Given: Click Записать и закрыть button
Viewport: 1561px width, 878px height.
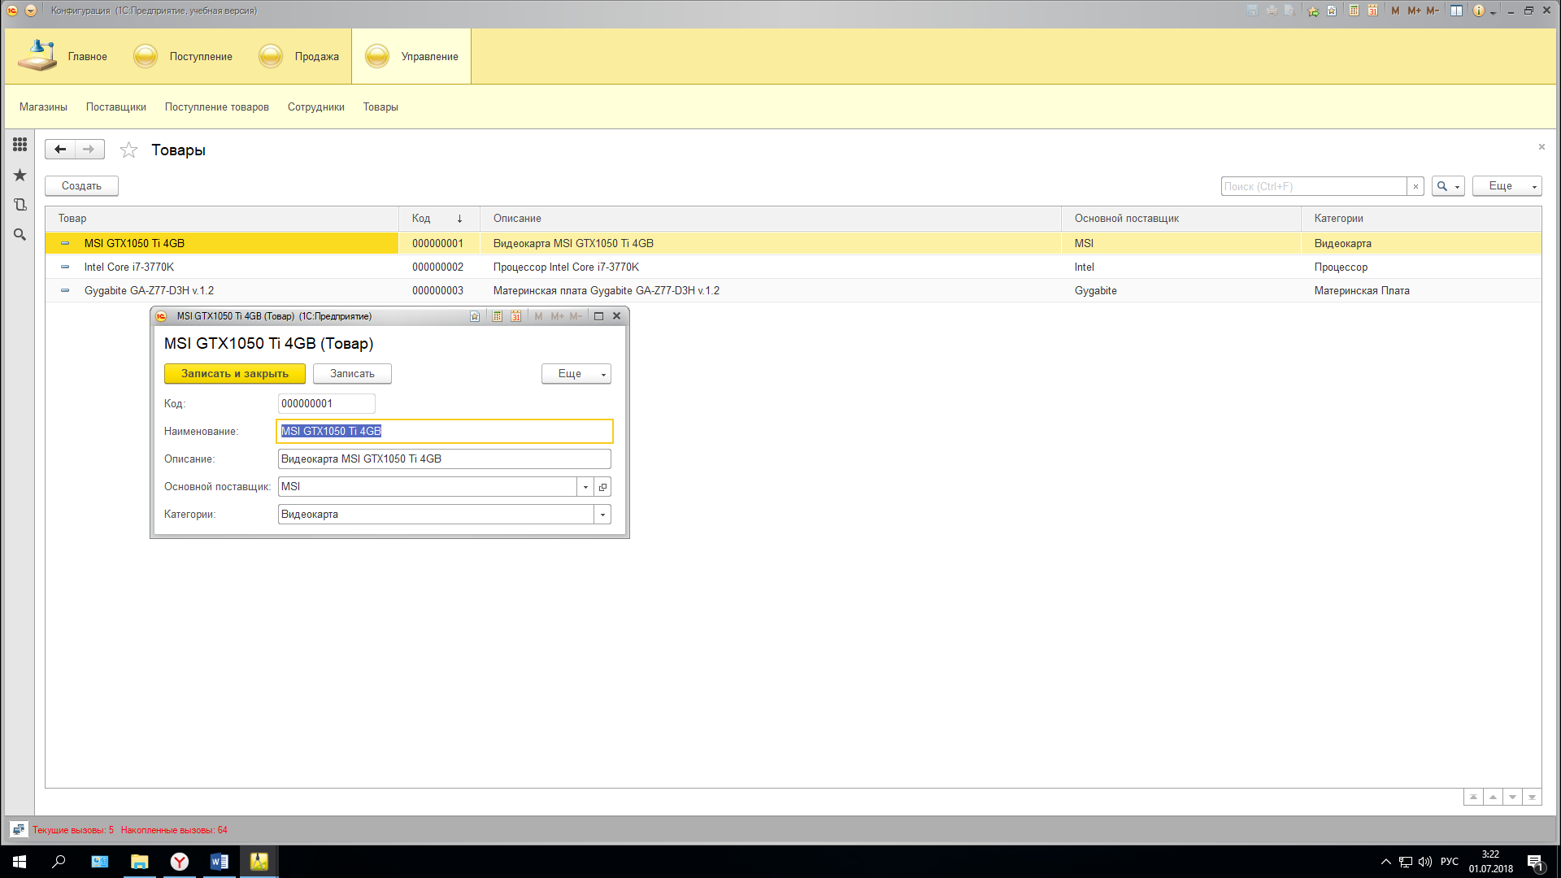Looking at the screenshot, I should (235, 374).
